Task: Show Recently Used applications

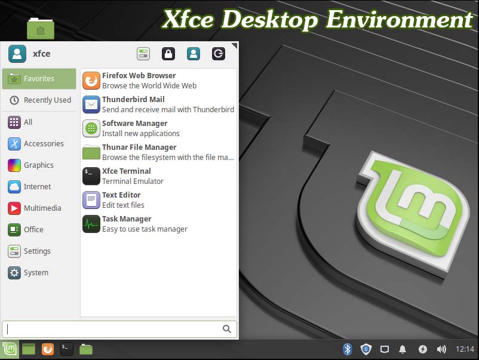Action: [x=39, y=100]
